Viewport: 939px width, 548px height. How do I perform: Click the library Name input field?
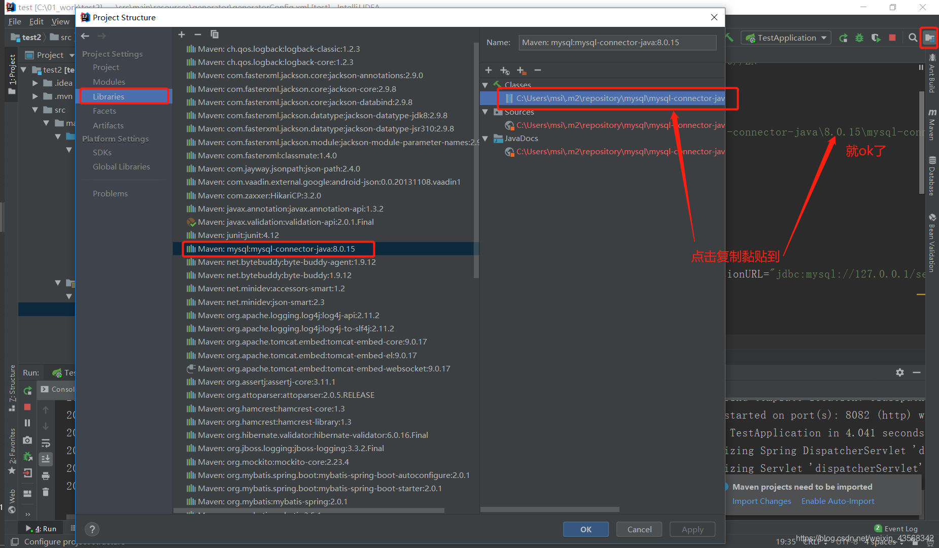coord(617,43)
